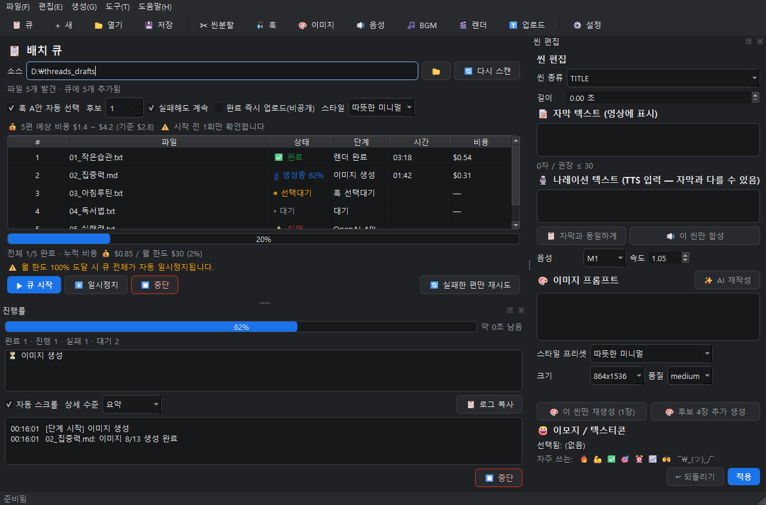Open the 크기 864x1536 dropdown
The width and height of the screenshot is (766, 505).
(617, 376)
